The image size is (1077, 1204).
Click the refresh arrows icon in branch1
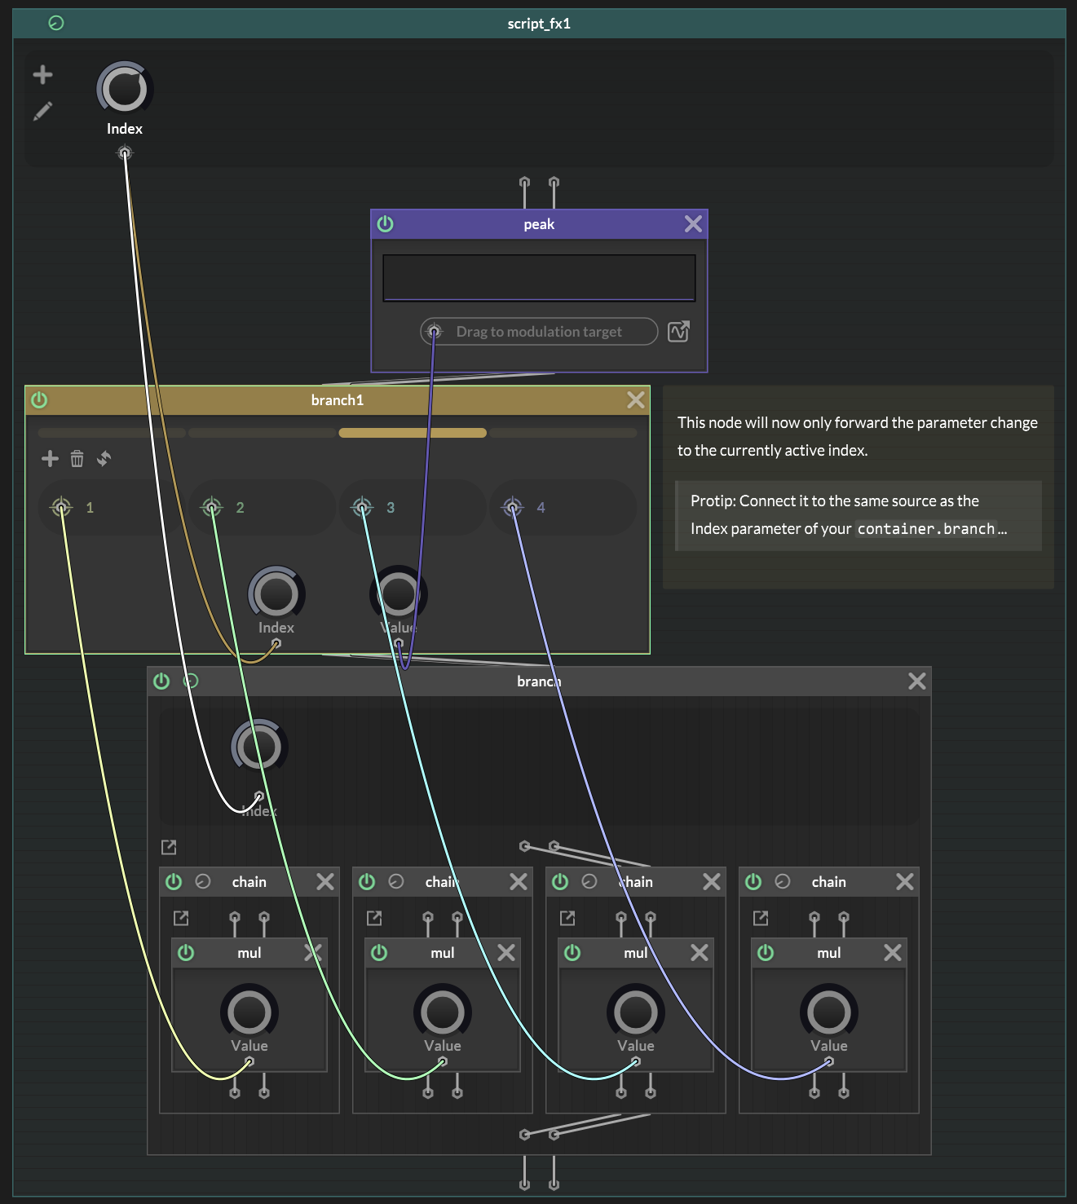pos(104,459)
